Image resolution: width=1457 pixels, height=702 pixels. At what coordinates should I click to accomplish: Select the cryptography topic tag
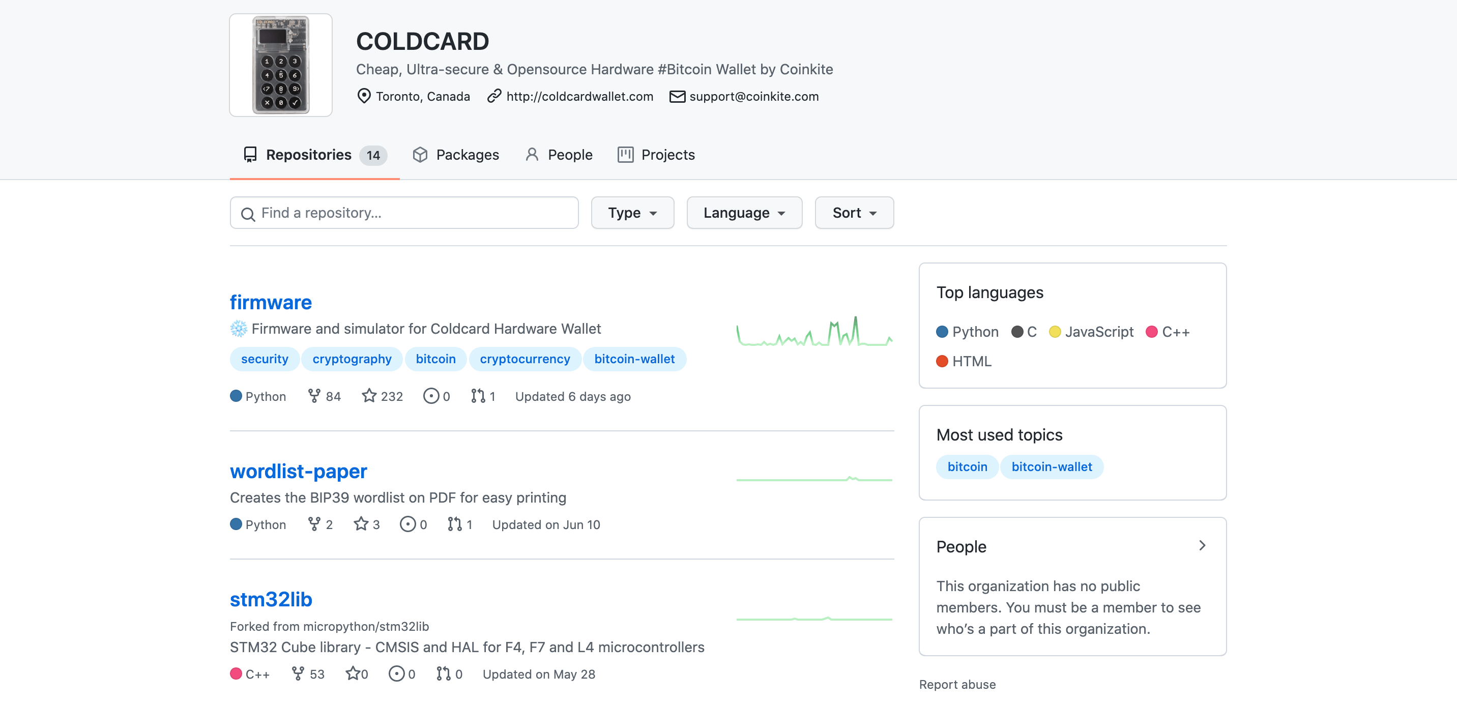352,359
